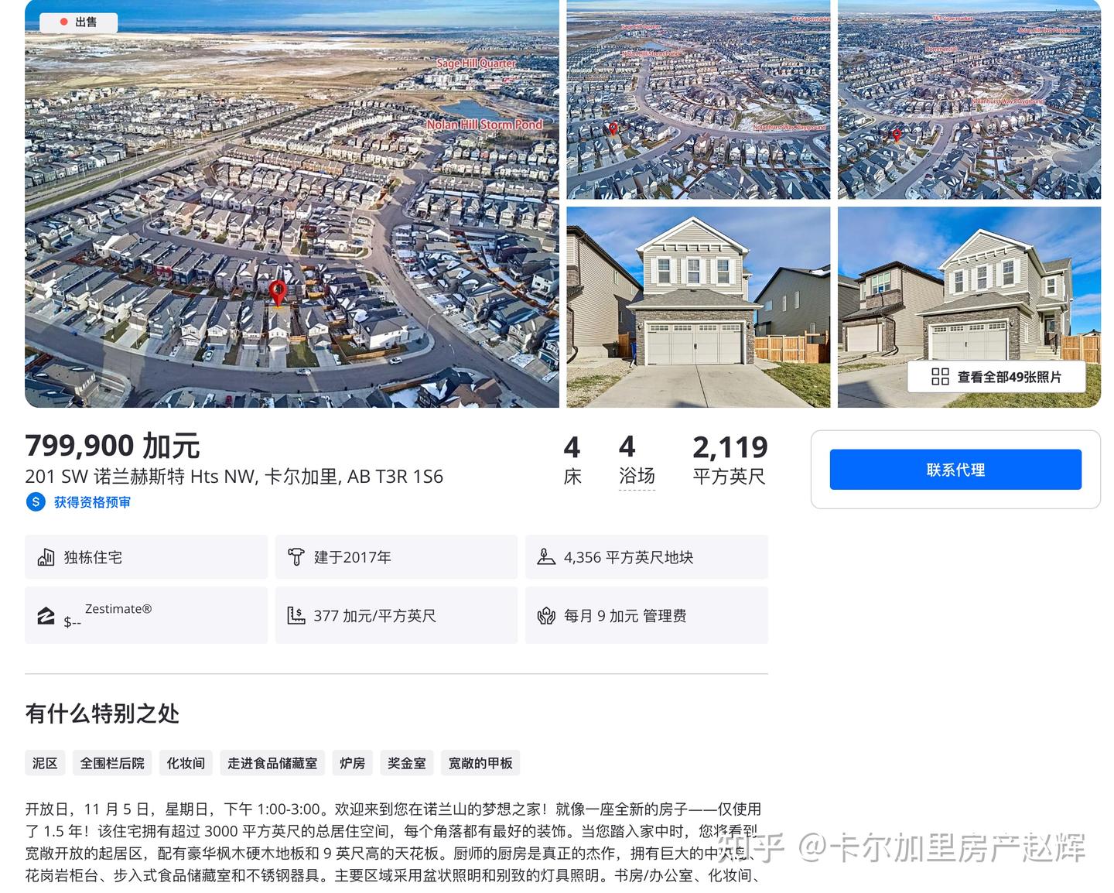Click the blue 联系代理 contact agent button
1114x893 pixels.
pyautogui.click(x=955, y=469)
